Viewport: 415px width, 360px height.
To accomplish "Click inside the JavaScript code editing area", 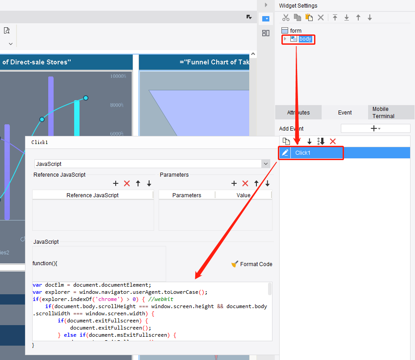I will 147,313.
